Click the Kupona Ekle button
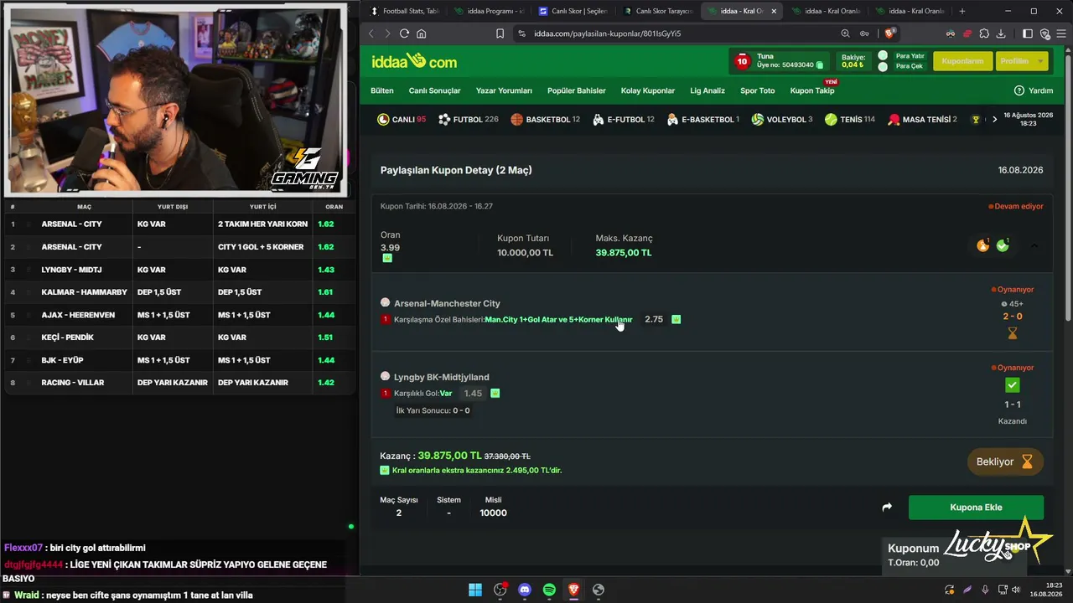Viewport: 1073px width, 603px height. pos(976,507)
